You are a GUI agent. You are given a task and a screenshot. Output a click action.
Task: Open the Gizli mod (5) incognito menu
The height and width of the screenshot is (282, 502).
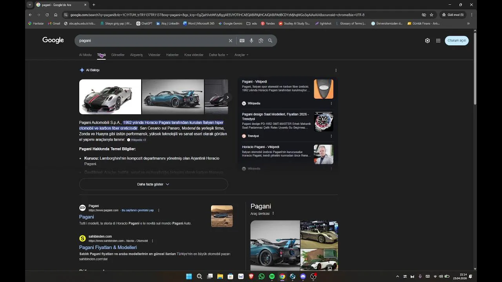[453, 15]
